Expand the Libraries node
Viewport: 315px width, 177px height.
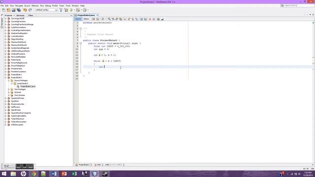click(x=9, y=92)
